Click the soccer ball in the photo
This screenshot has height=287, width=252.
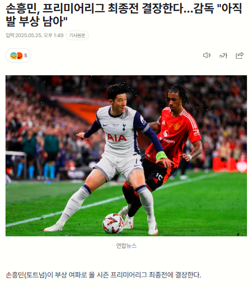point(113,223)
